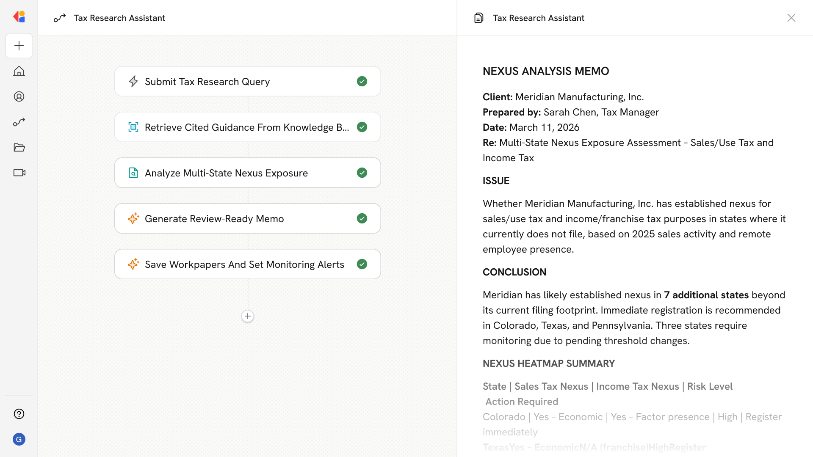Select the Retrieve Cited Guidance From Knowledge step

[246, 127]
